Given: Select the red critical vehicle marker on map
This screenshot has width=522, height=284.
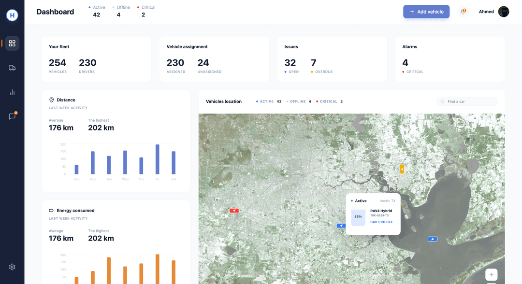Looking at the screenshot, I should [234, 211].
